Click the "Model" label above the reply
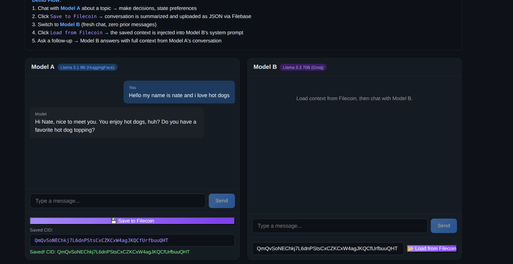Image resolution: width=513 pixels, height=264 pixels. click(41, 114)
